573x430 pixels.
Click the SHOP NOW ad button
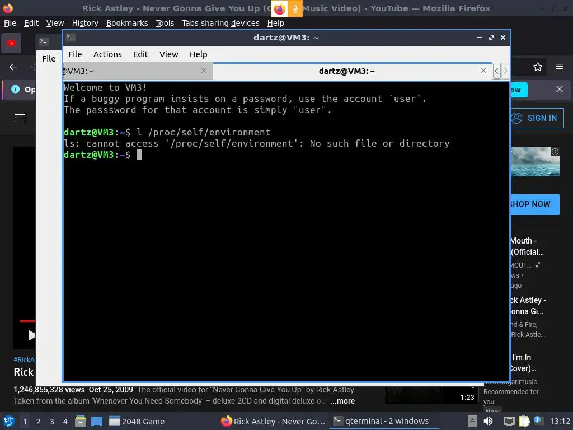click(534, 204)
